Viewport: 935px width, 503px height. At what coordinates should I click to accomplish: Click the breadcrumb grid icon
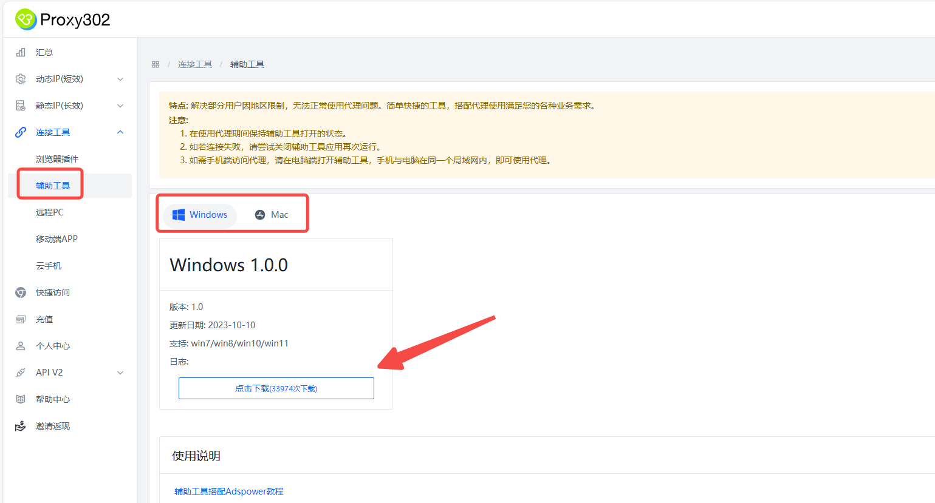point(156,64)
